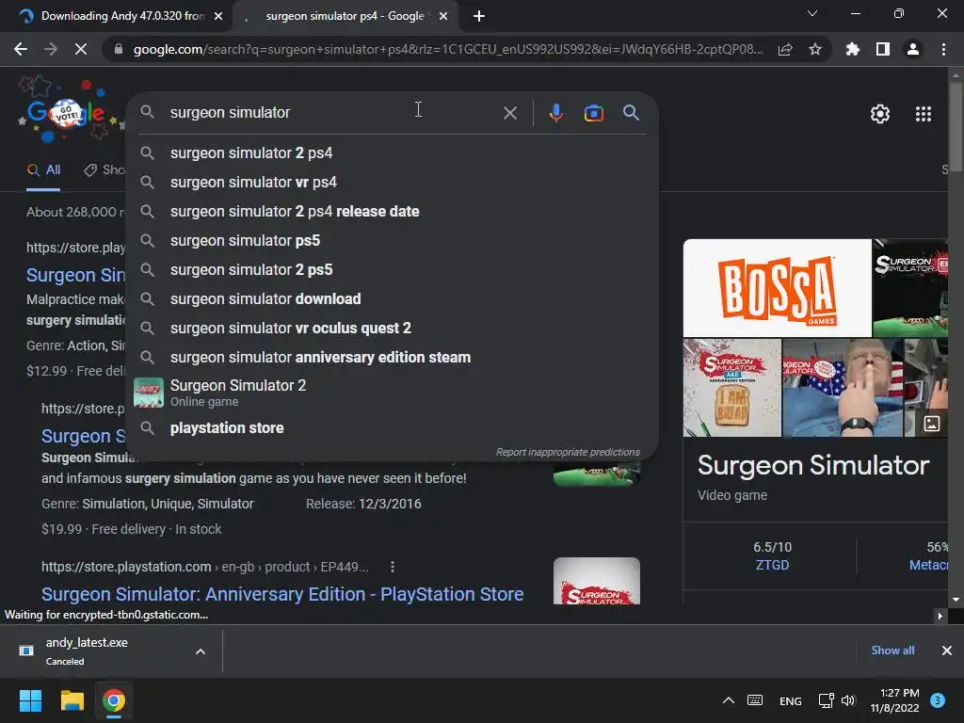Open the network display tray icon
This screenshot has width=964, height=723.
coord(826,700)
